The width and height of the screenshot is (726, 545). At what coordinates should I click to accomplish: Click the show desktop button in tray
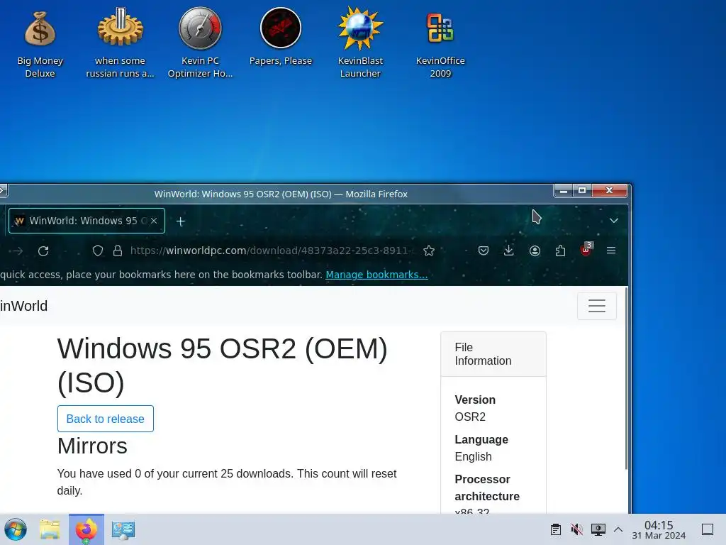(x=708, y=529)
